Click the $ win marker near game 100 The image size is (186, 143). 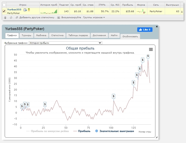point(113,96)
